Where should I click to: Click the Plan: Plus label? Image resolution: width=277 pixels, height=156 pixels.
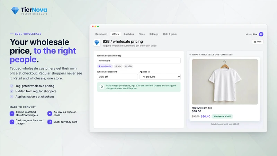coord(251,34)
